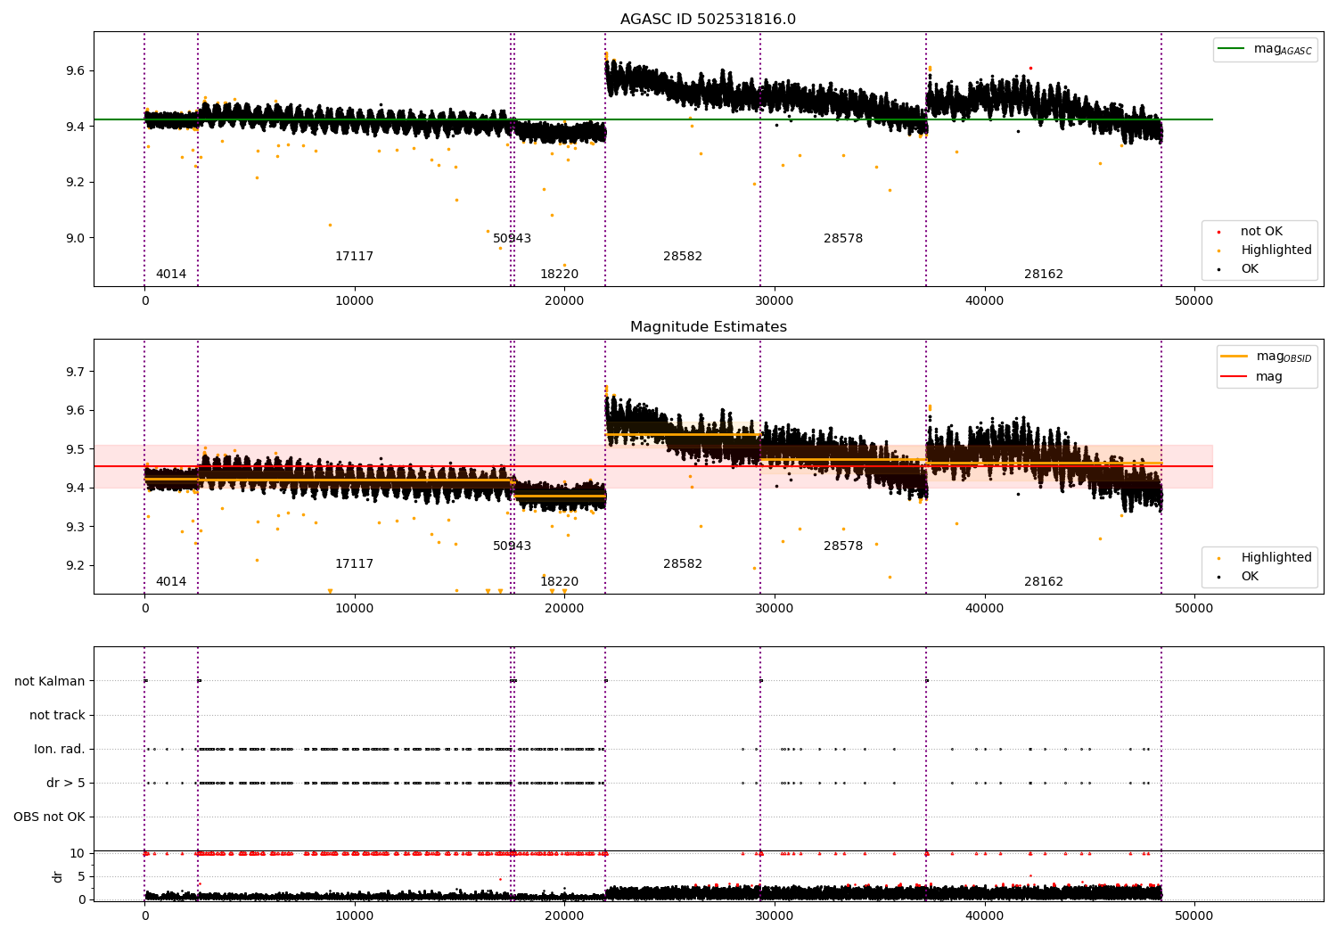This screenshot has height=936, width=1337.
Task: Click 'not OK' legend entry in top plot
Action: pos(1260,232)
